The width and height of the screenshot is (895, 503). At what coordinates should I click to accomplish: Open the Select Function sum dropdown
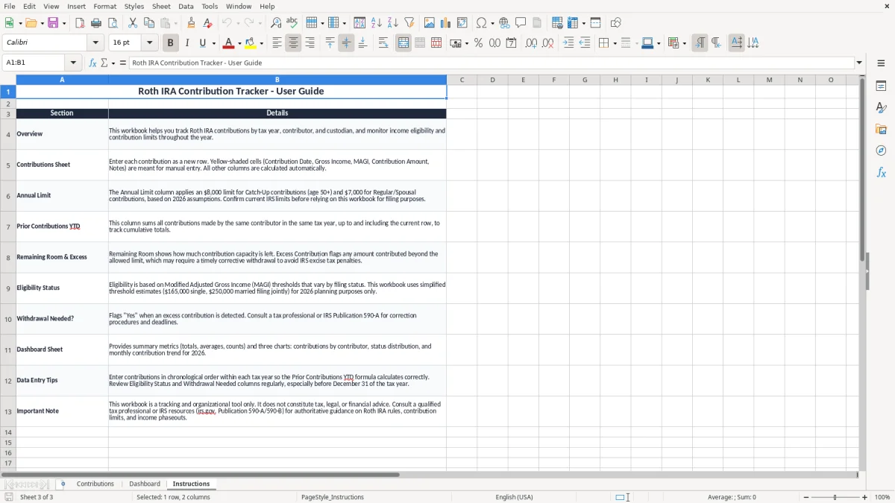coord(113,63)
